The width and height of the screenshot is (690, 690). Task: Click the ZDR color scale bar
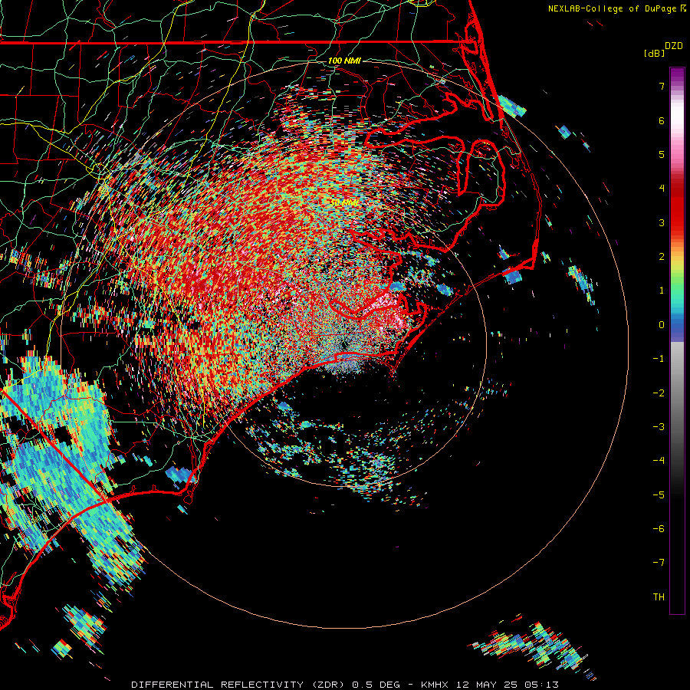[677, 340]
